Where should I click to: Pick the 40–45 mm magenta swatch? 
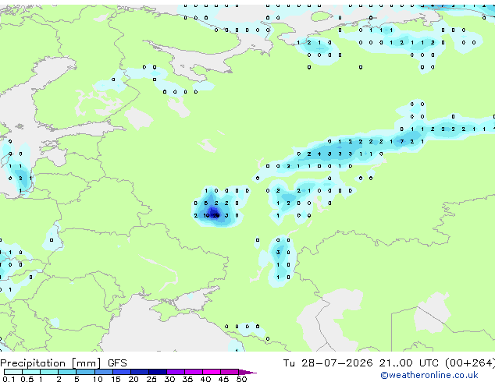(212, 372)
